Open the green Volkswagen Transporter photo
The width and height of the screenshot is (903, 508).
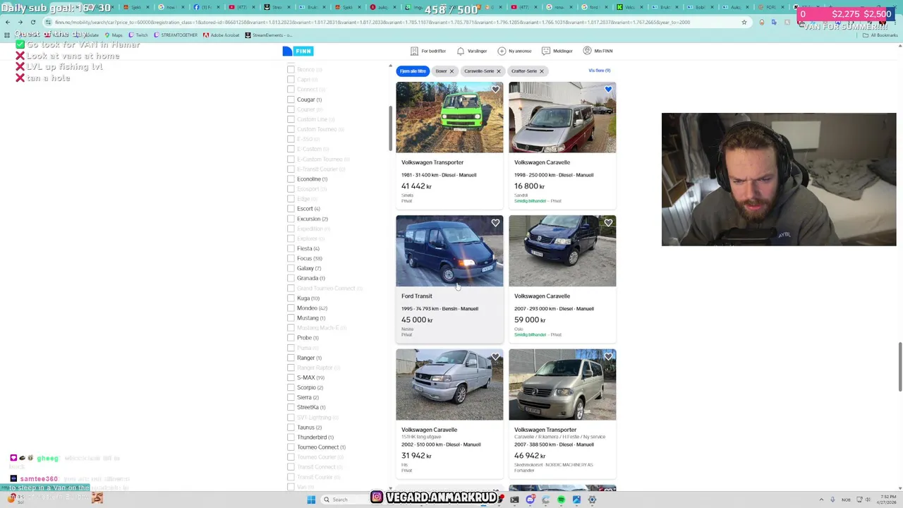pyautogui.click(x=449, y=117)
